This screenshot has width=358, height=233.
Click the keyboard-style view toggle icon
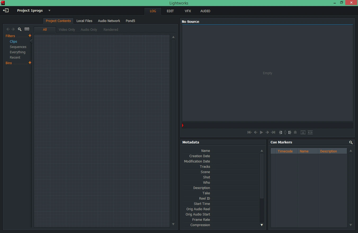[27, 29]
